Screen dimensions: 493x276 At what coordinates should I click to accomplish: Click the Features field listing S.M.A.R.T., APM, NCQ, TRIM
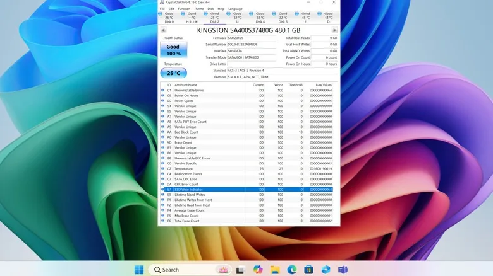click(283, 77)
